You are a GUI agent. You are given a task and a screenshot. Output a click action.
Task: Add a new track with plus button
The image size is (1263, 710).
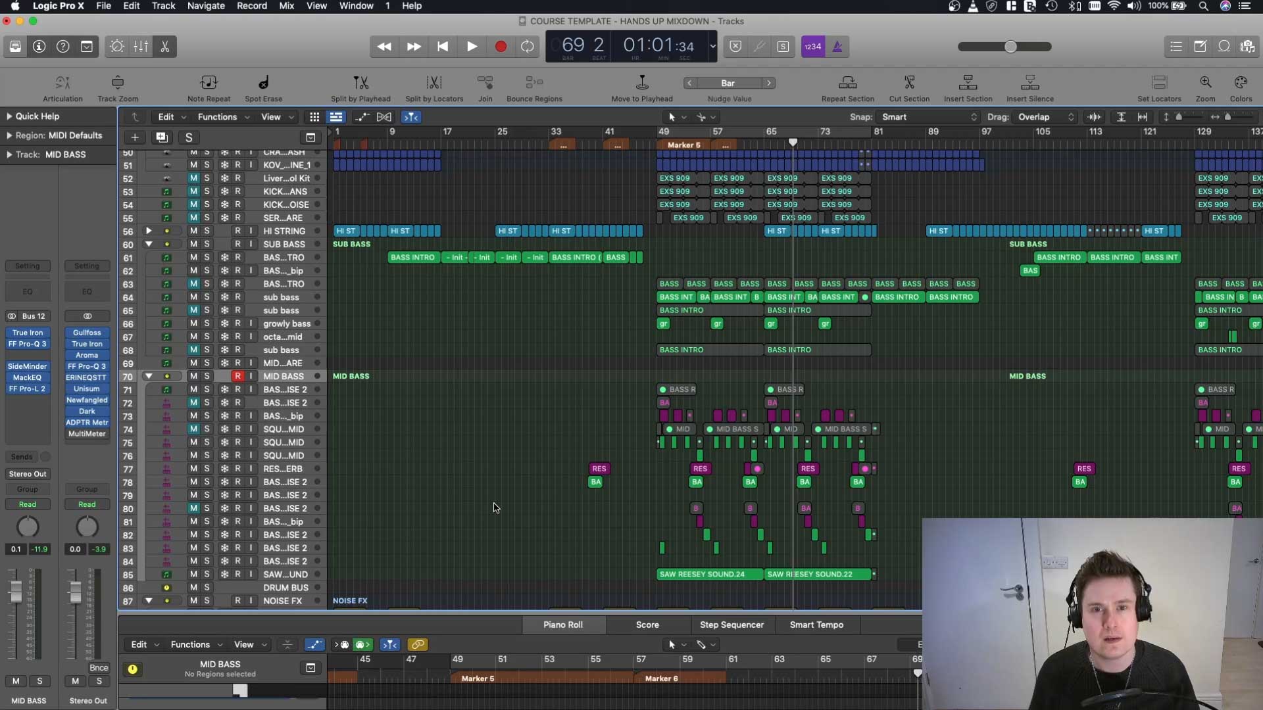pyautogui.click(x=134, y=137)
